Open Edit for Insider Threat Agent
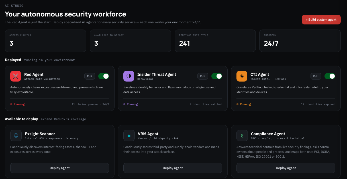The image size is (347, 179). 203,76
